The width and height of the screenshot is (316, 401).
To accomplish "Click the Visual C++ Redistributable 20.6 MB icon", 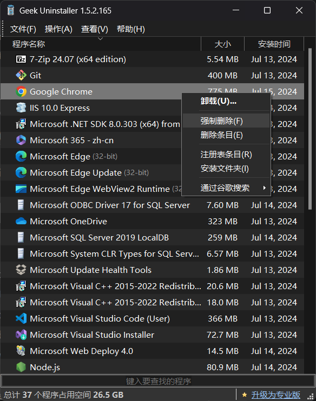I will coord(21,286).
